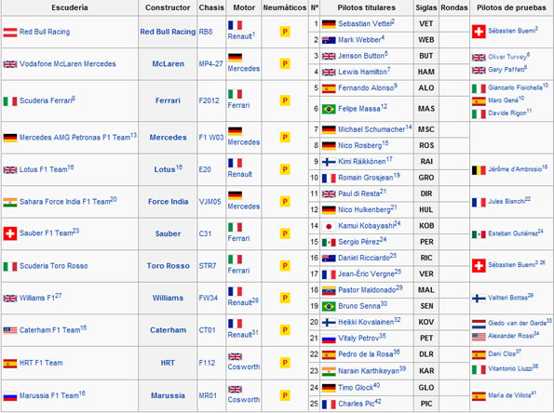
Task: Open the Daniel Ricciardo driver link
Action: (364, 258)
